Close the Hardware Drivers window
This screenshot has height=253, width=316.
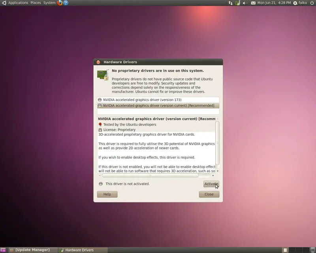point(98,62)
